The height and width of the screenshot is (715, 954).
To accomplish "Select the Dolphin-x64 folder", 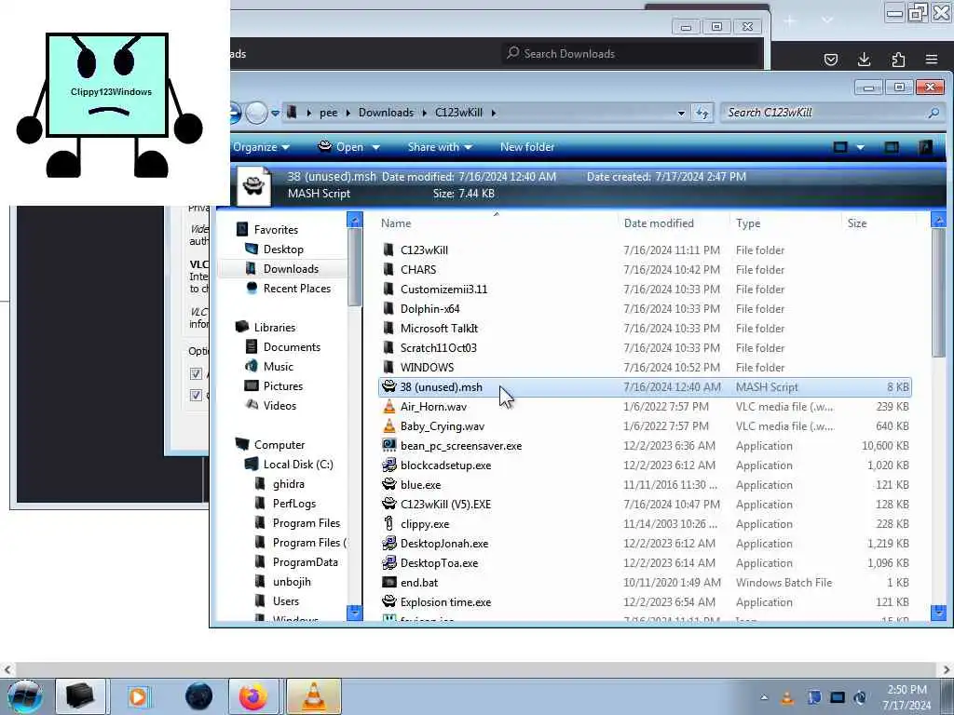I will tap(429, 309).
